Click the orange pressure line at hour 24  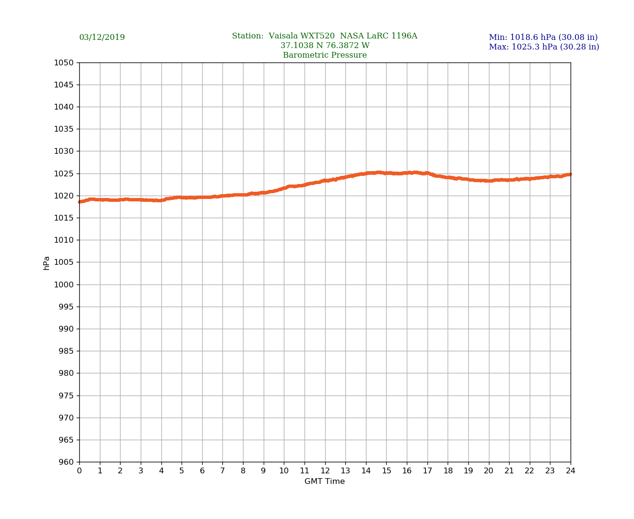click(x=570, y=174)
